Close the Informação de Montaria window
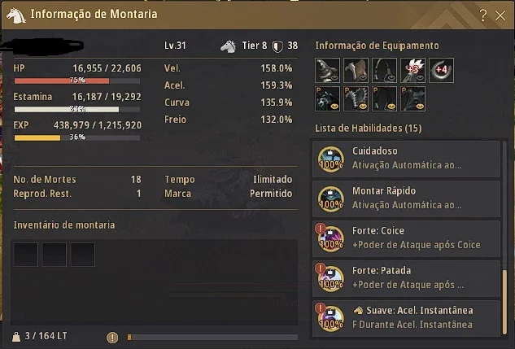 (500, 15)
